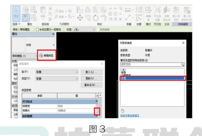Select <无> in the parameter list

[x=123, y=70]
